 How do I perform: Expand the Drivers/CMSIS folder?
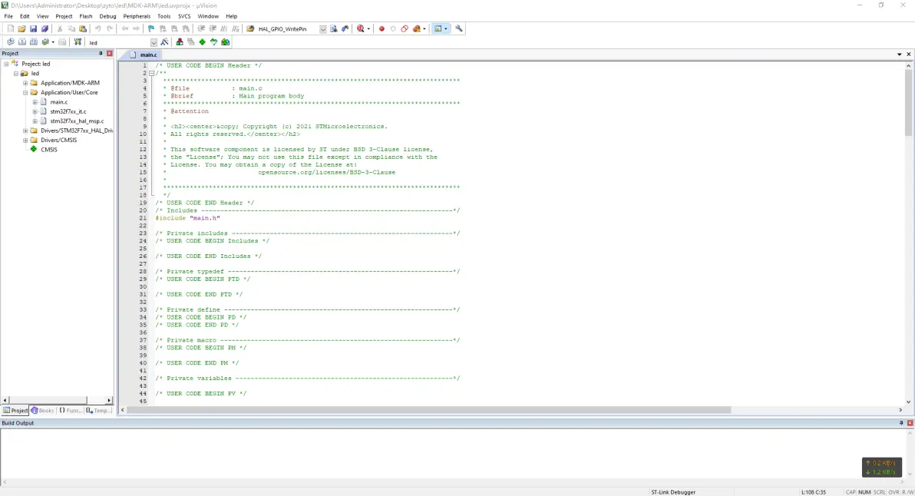pyautogui.click(x=25, y=141)
